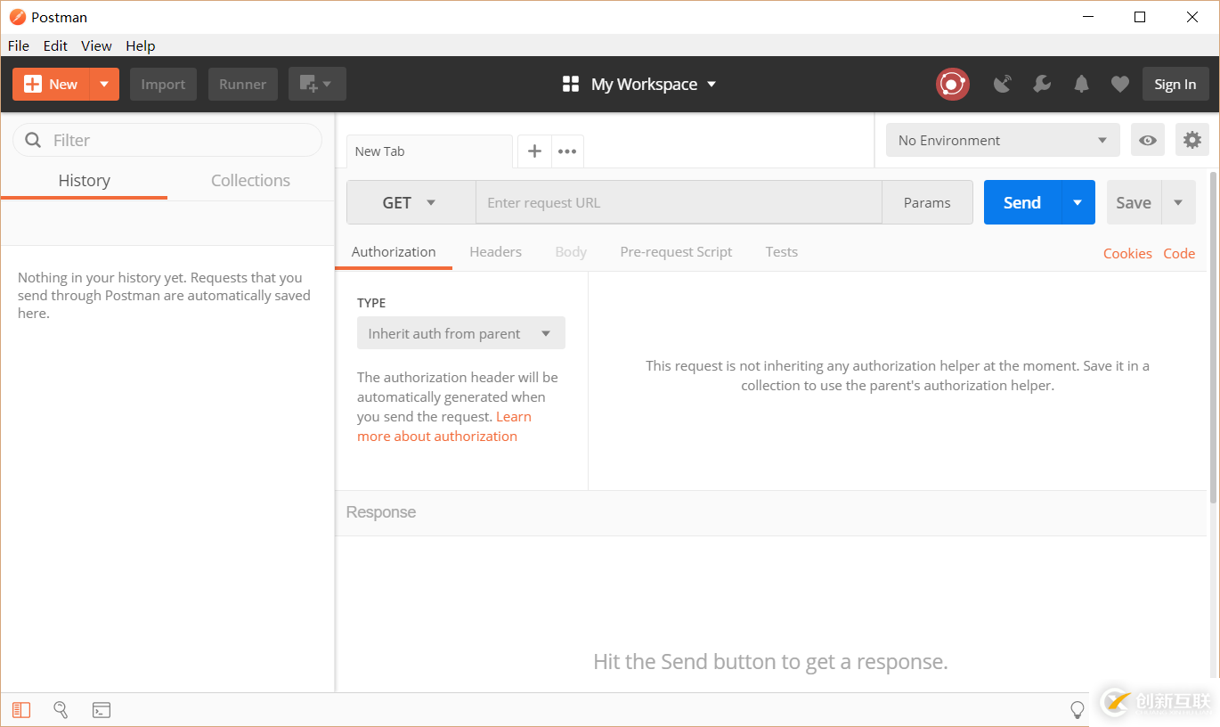Open the Learn more about authorization link
Image resolution: width=1220 pixels, height=727 pixels.
(436, 437)
